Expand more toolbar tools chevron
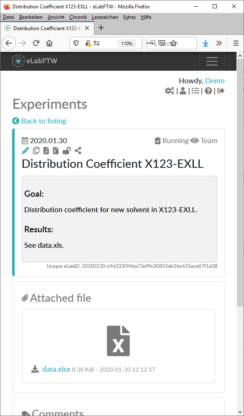 pyautogui.click(x=219, y=43)
